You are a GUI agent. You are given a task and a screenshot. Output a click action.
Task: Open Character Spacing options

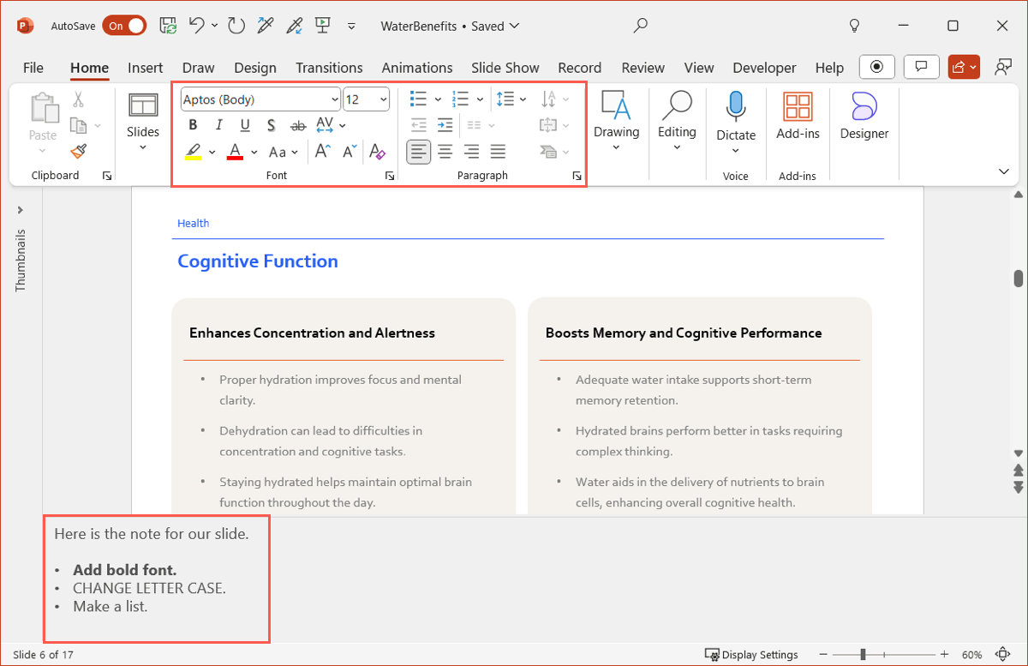point(331,125)
